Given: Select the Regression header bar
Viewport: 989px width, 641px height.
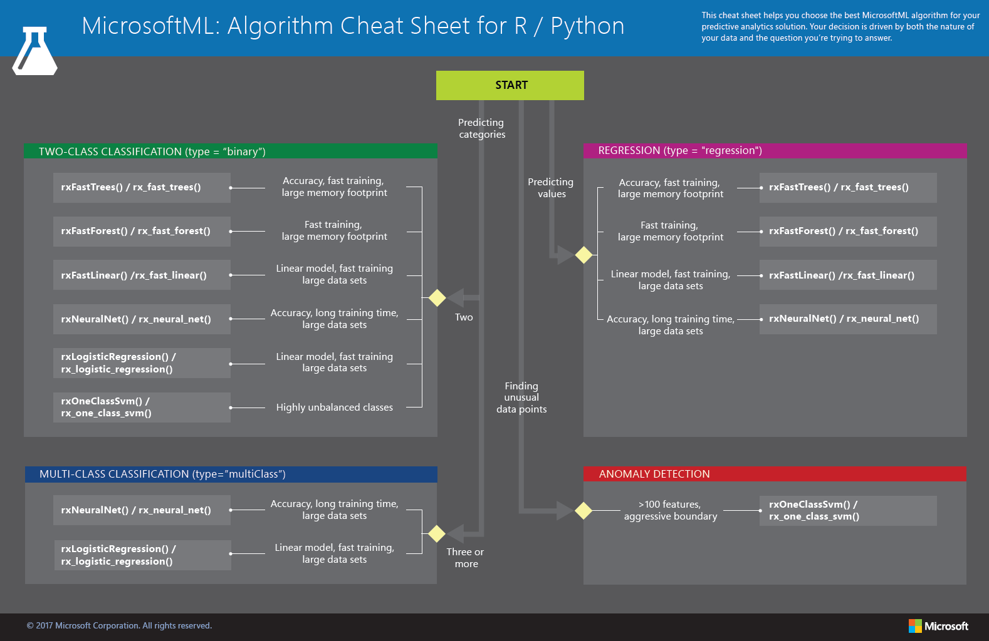Looking at the screenshot, I should click(x=775, y=151).
